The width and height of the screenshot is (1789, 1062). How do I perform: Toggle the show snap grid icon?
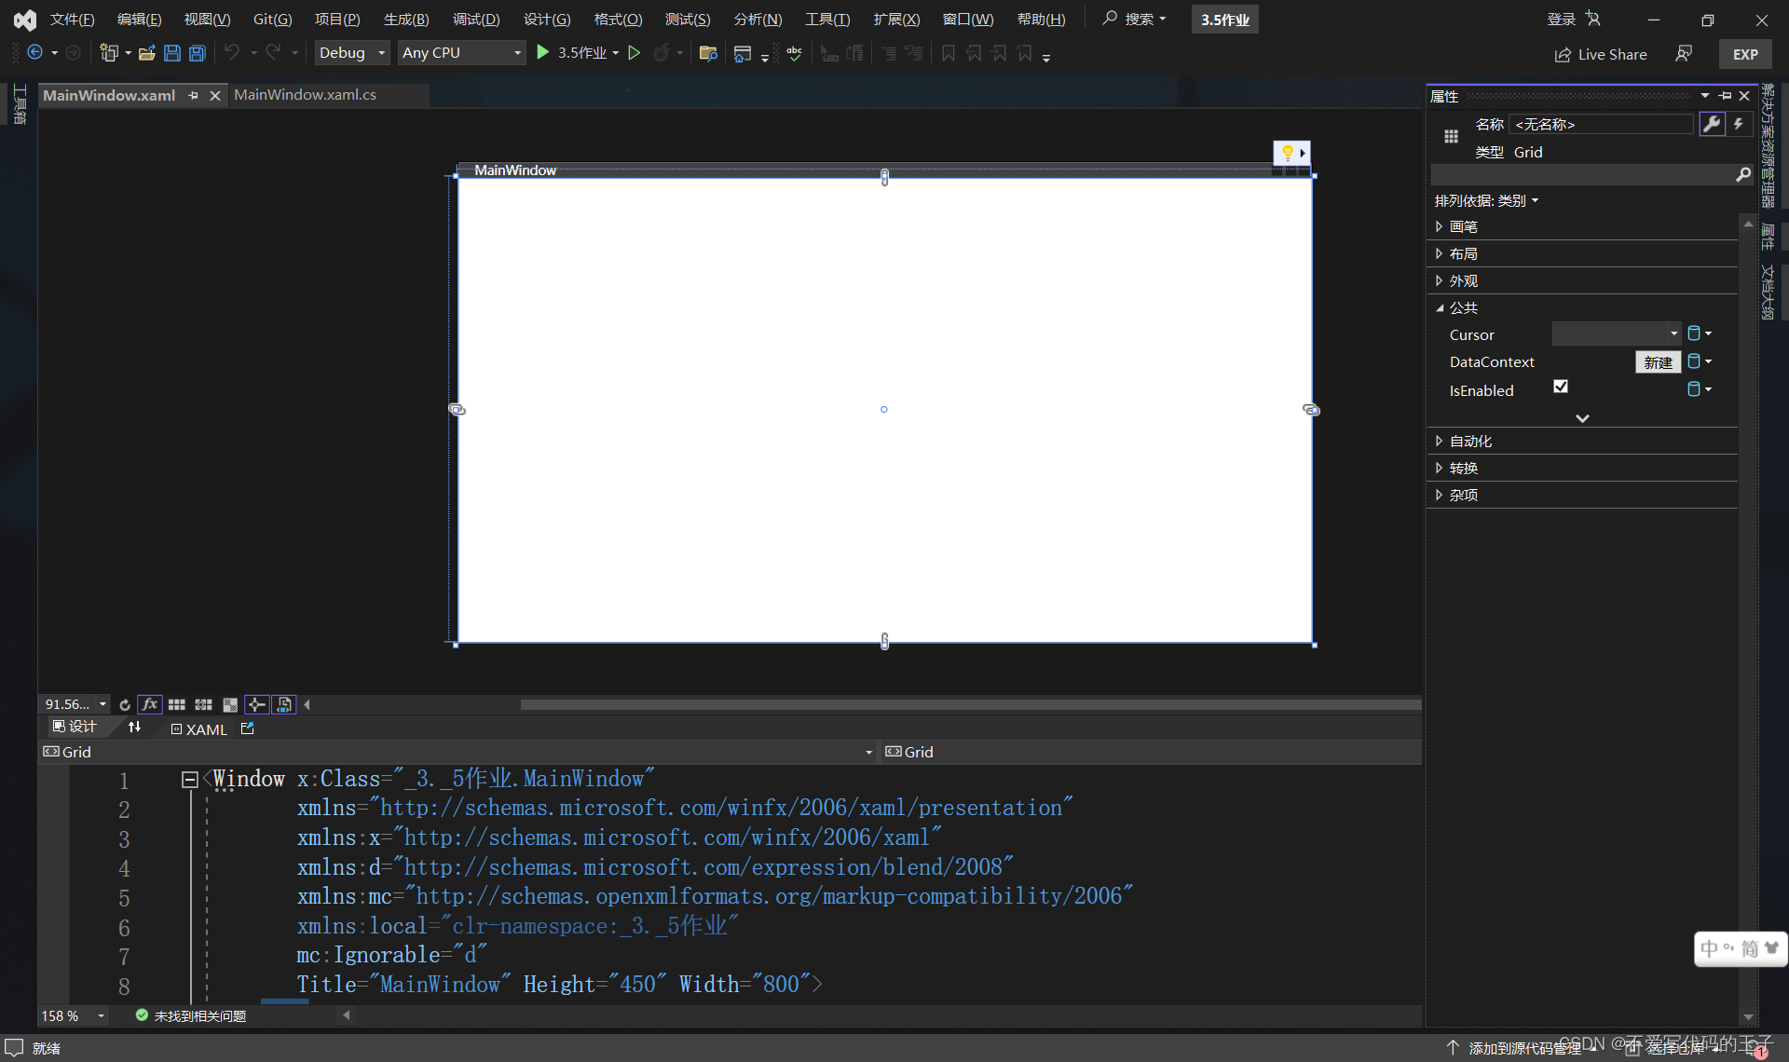tap(176, 704)
